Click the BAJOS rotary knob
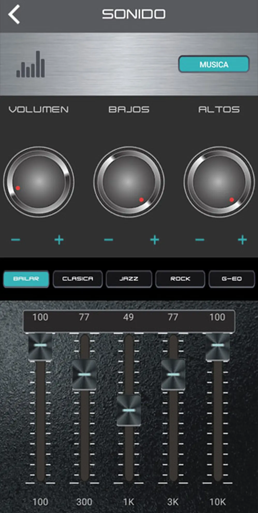The width and height of the screenshot is (258, 513). (x=129, y=182)
